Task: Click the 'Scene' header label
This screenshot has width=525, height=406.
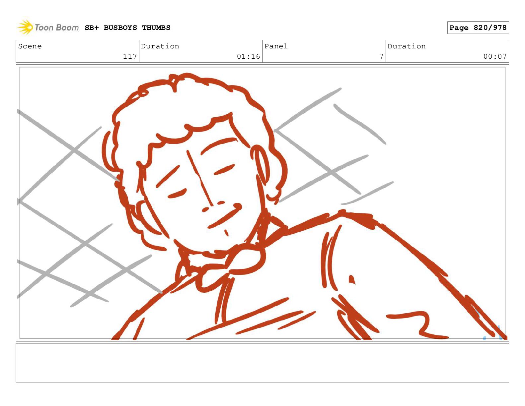Action: pyautogui.click(x=30, y=46)
